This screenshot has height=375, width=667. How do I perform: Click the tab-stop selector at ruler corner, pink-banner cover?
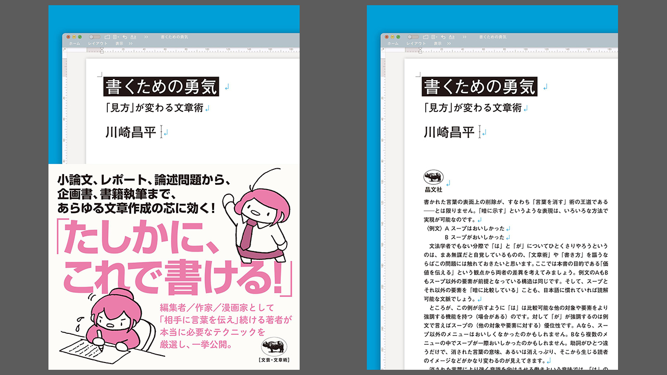(65, 50)
